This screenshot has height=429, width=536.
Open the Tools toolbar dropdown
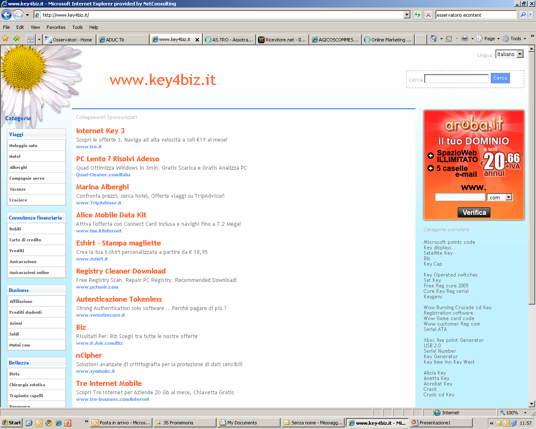point(515,39)
